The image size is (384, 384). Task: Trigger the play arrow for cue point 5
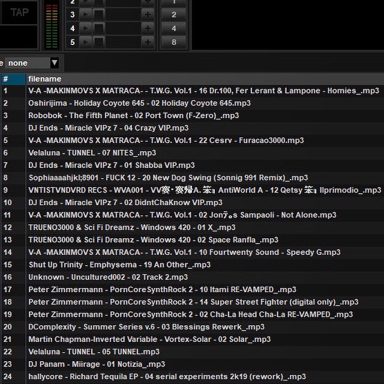[x=85, y=42]
